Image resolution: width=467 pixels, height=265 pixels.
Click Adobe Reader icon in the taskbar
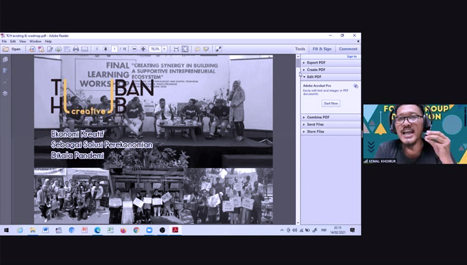pyautogui.click(x=175, y=230)
